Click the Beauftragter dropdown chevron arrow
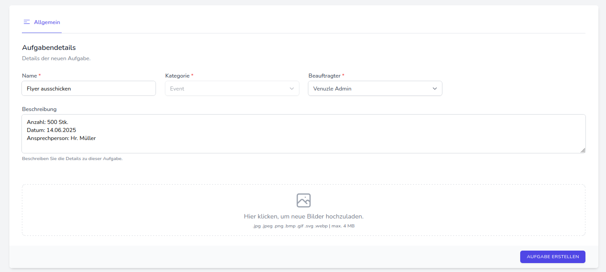Image resolution: width=606 pixels, height=272 pixels. click(435, 89)
